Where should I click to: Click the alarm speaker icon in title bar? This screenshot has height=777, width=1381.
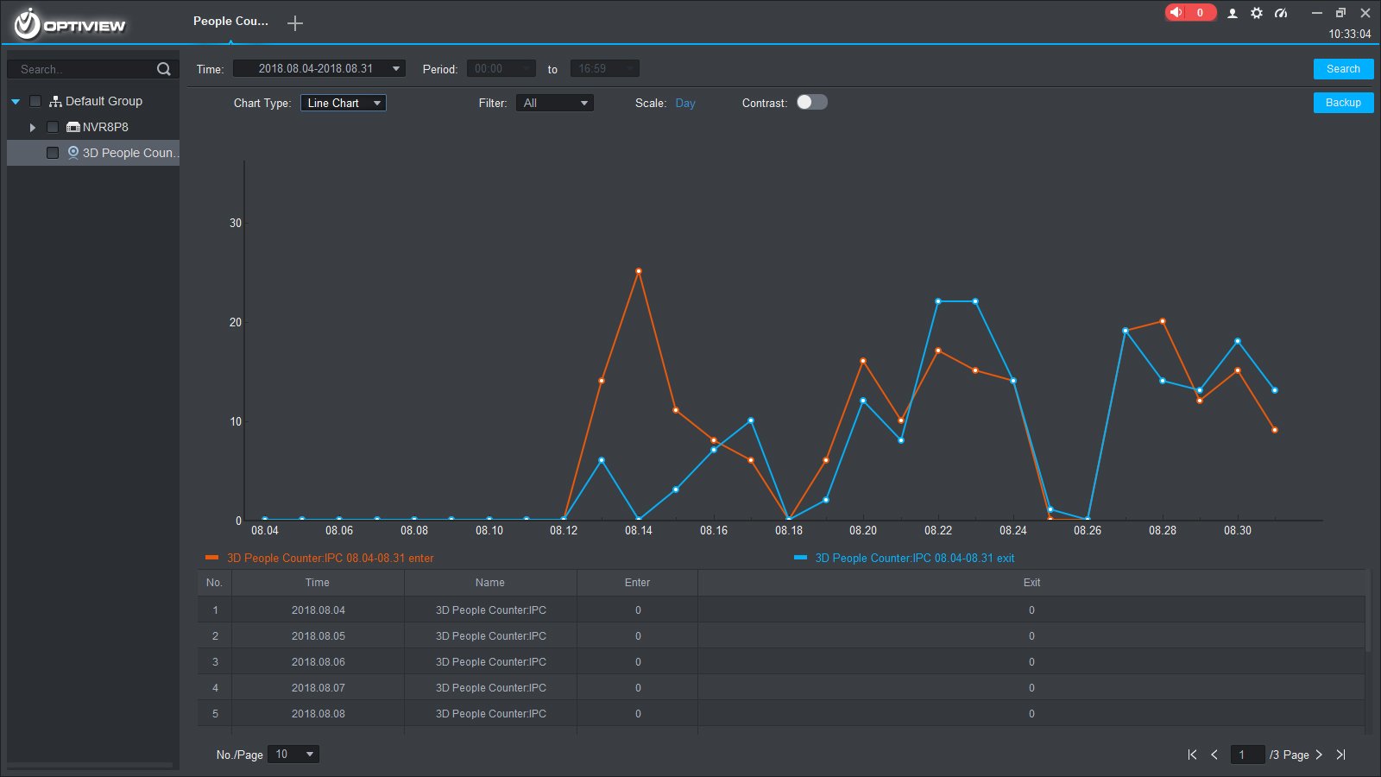[x=1176, y=12]
